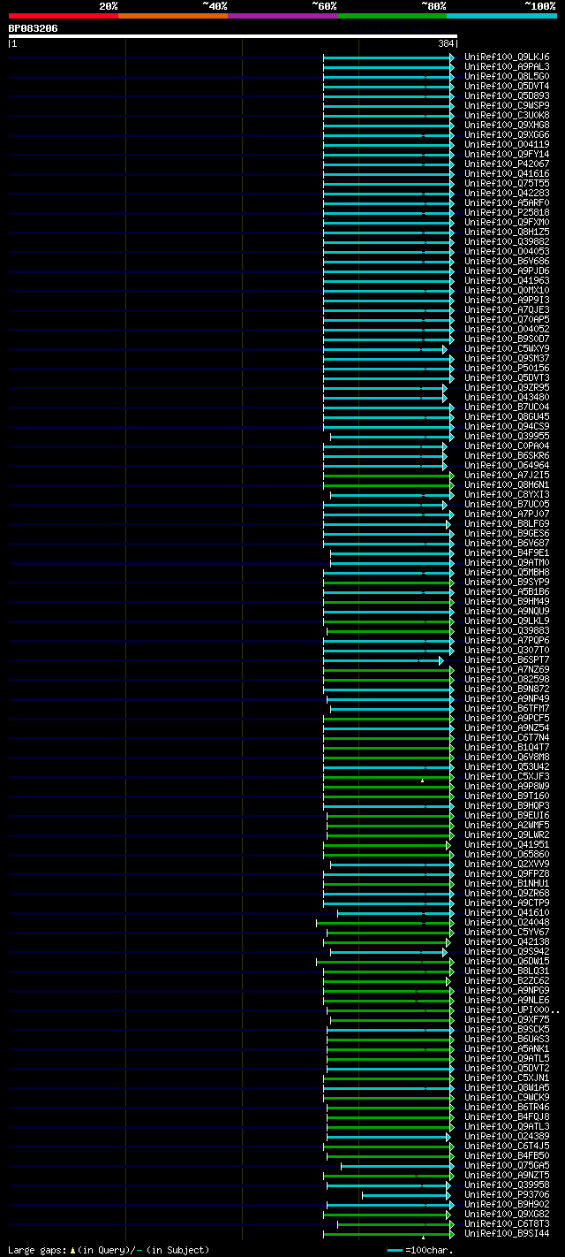The image size is (565, 1257).
Task: Open hit UniRef100_Q9LKJ6
Action: pos(507,57)
